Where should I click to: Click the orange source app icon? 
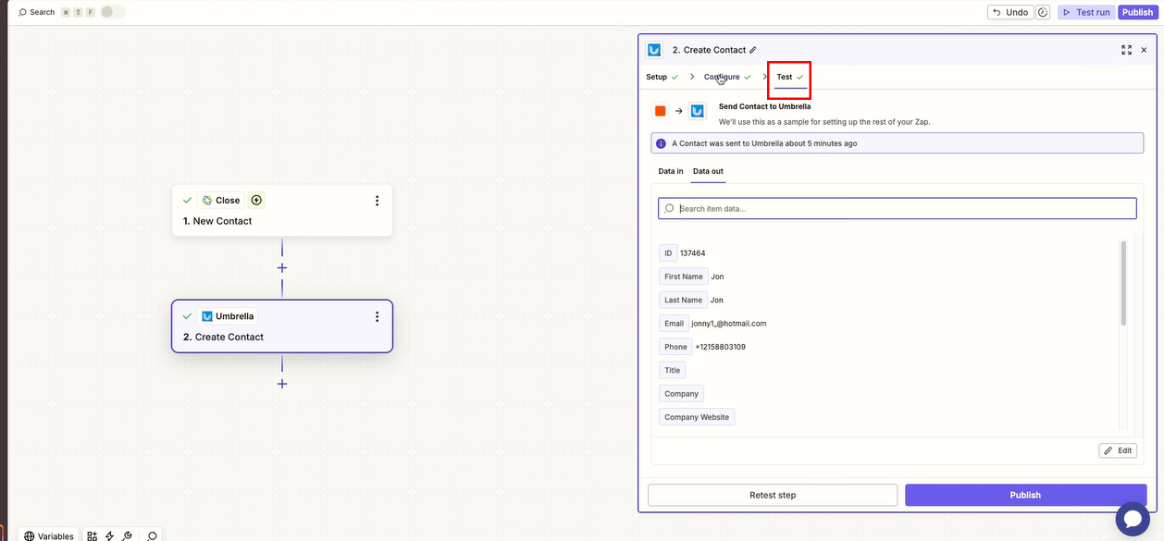[x=660, y=111]
